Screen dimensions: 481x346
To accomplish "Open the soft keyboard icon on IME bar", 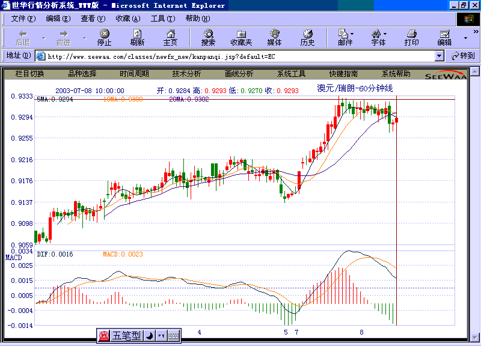I will click(174, 336).
